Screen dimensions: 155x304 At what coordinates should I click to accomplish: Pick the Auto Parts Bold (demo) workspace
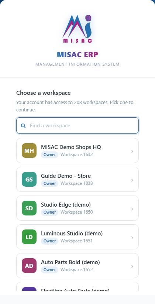click(77, 266)
